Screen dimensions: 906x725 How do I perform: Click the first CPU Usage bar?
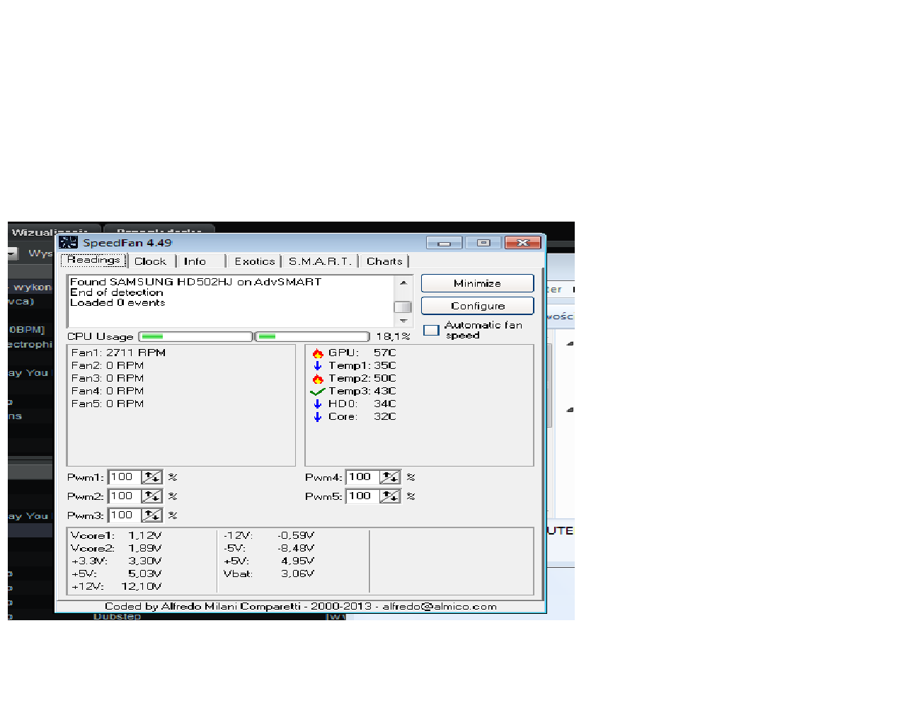click(195, 336)
